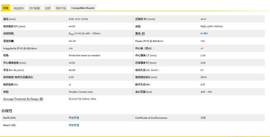Screen dimensions: 270x137
Task: Switch to the 详细资料 tab
Action: click(19, 8)
